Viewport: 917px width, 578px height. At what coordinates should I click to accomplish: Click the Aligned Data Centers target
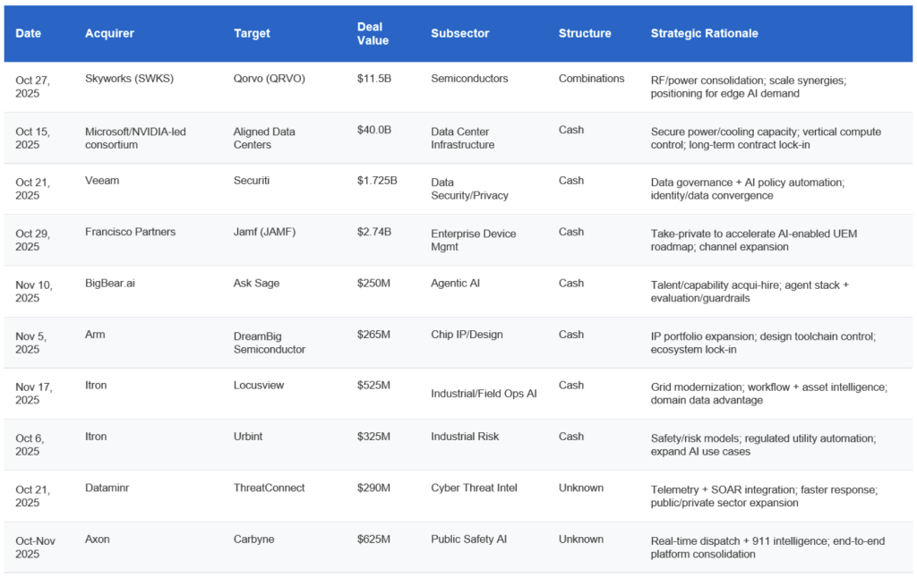tap(264, 138)
